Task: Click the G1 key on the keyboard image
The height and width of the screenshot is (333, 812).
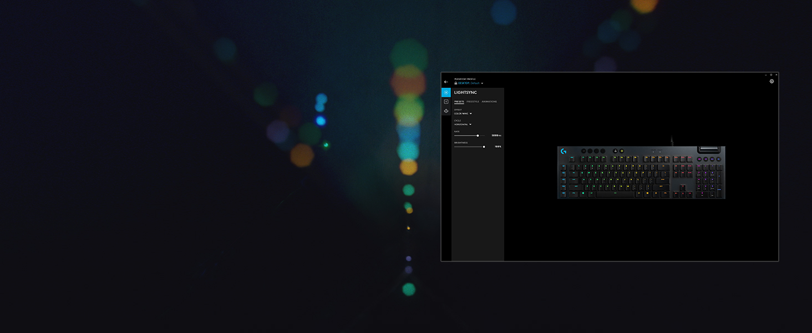Action: [x=564, y=166]
